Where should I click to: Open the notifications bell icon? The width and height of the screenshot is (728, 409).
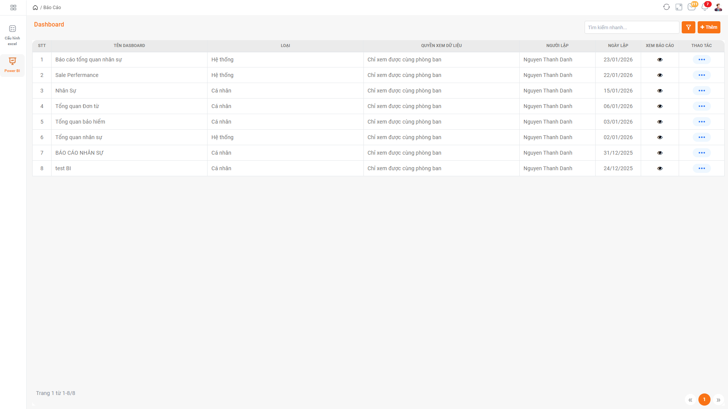point(704,7)
